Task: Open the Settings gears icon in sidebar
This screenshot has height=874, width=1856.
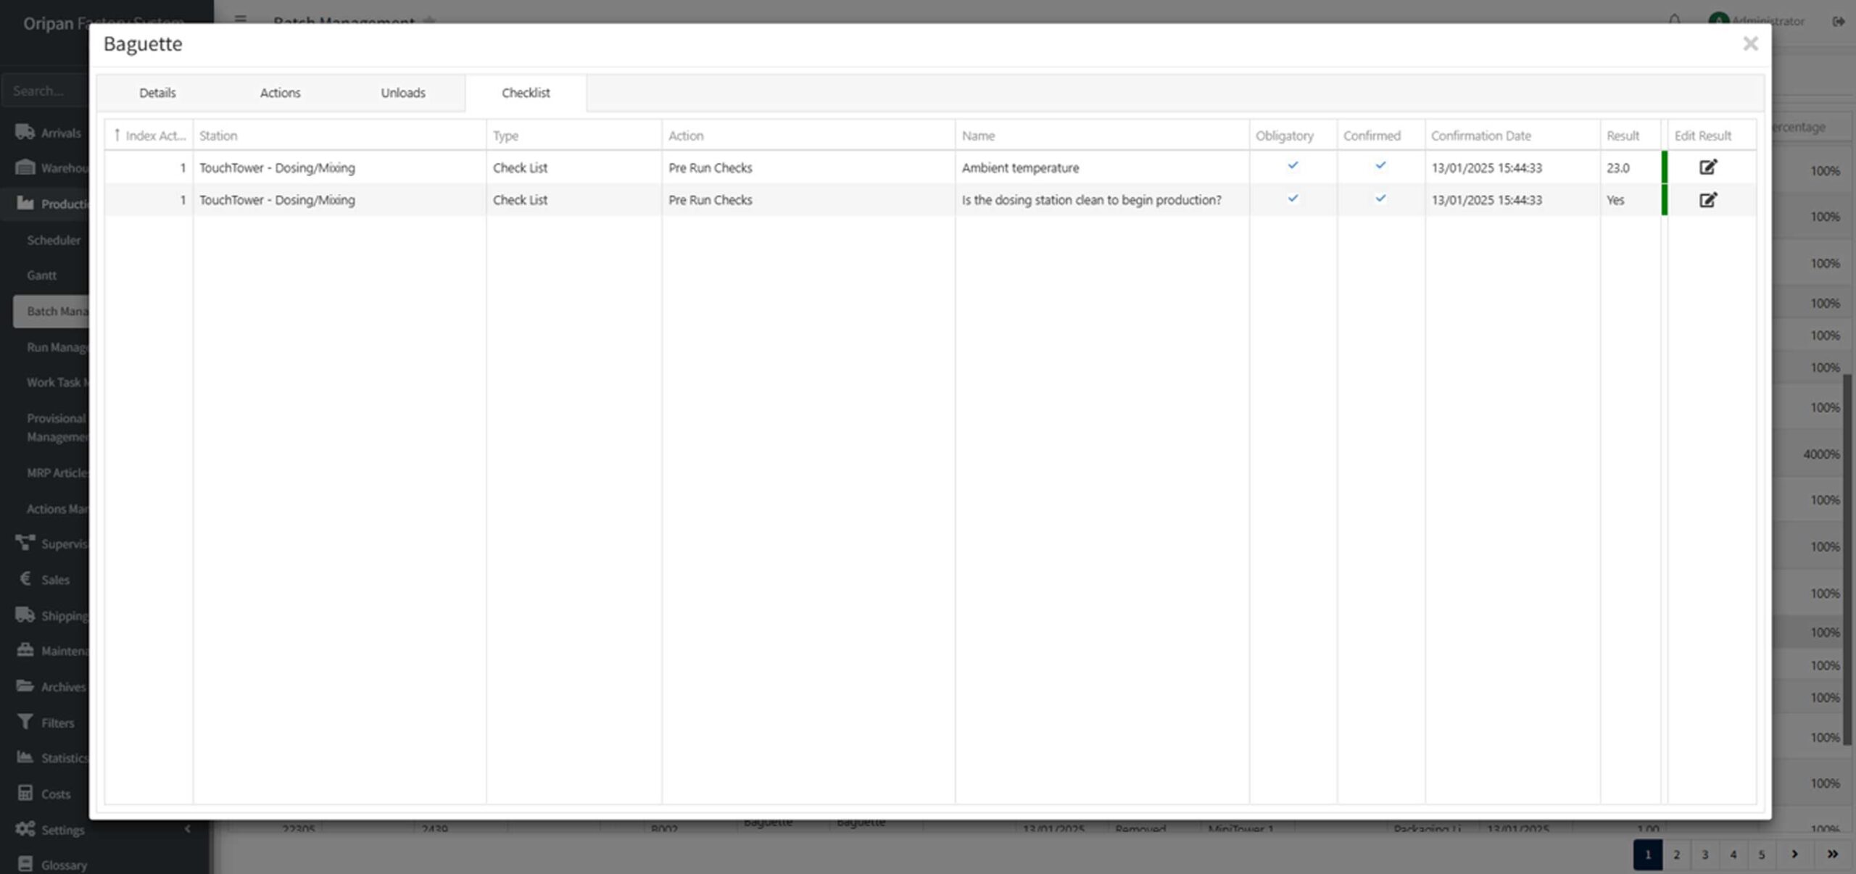Action: (25, 828)
